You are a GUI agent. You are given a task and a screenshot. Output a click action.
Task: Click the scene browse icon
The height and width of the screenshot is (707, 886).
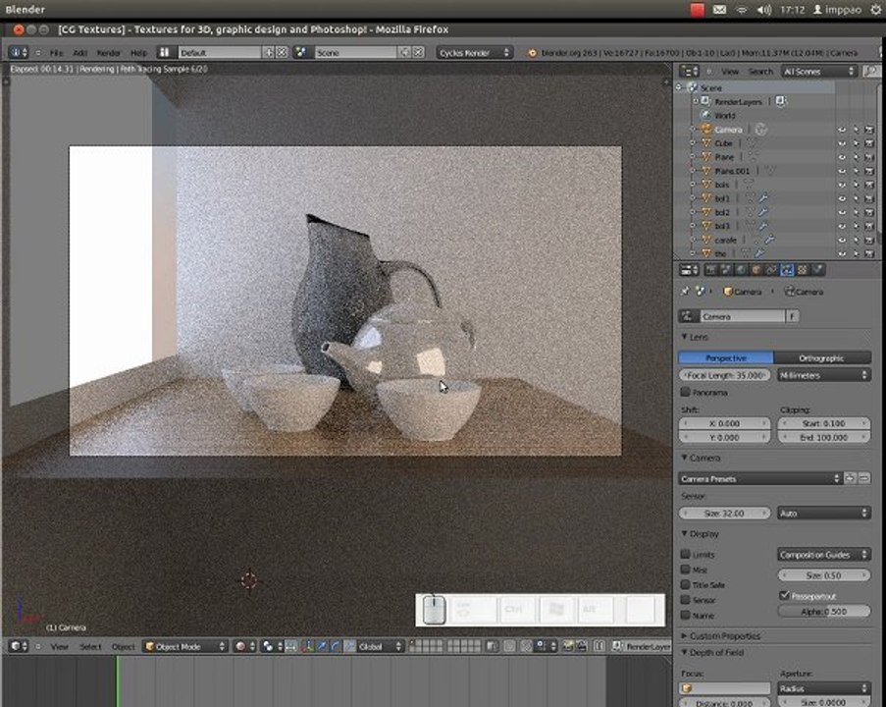coord(301,53)
